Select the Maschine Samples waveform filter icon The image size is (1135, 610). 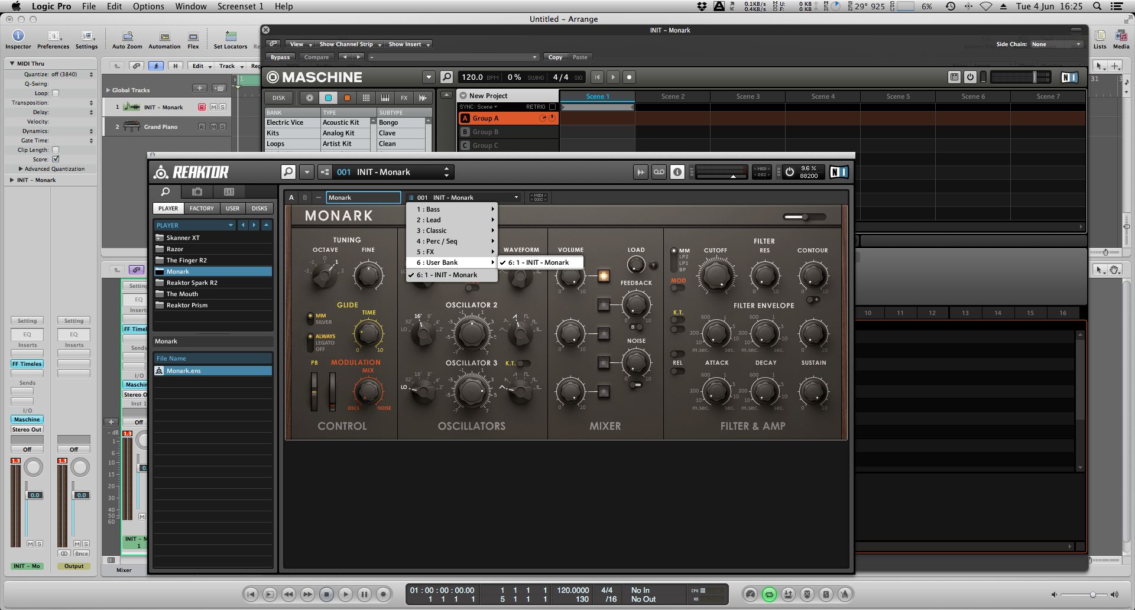[423, 98]
